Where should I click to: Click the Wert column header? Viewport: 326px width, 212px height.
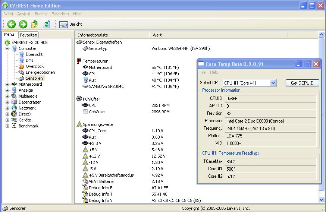pyautogui.click(x=218, y=35)
